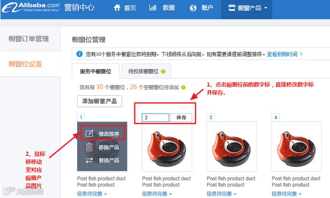Viewport: 330px width, 198px height.
Task: Open the bar chart 数据 icon
Action: tap(153, 8)
